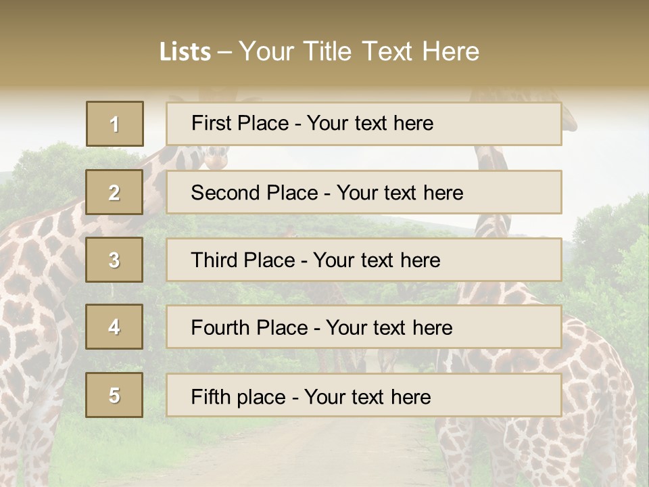Screen dimensions: 649x487
Task: Click the words 'First Place'
Action: 240,123
